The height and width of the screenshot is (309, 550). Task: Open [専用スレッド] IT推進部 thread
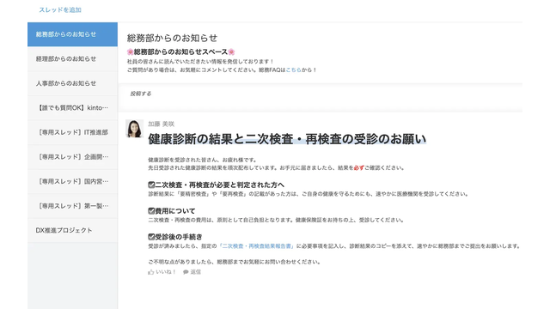click(72, 132)
